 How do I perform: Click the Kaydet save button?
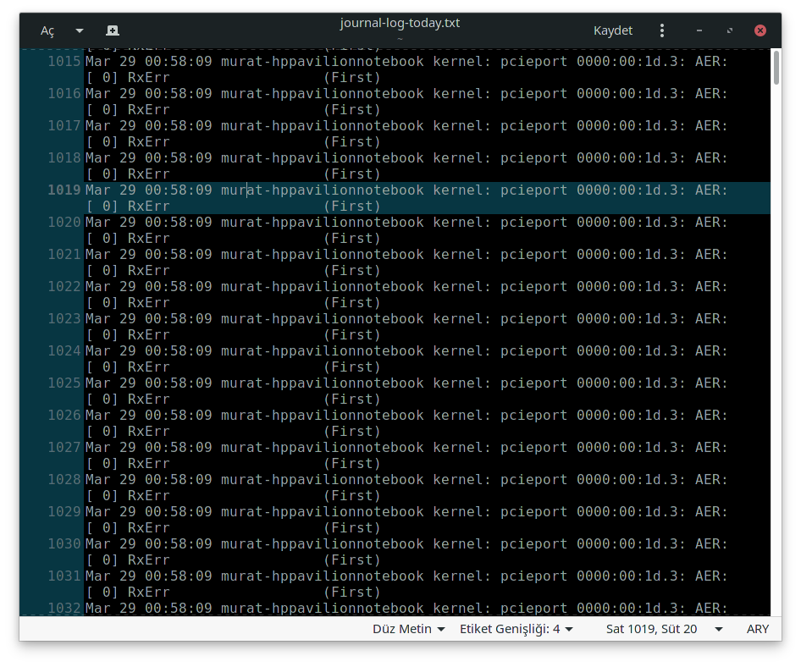[612, 30]
